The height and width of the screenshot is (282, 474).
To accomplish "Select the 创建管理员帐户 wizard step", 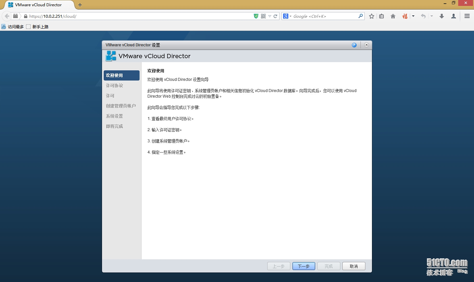I will 121,106.
